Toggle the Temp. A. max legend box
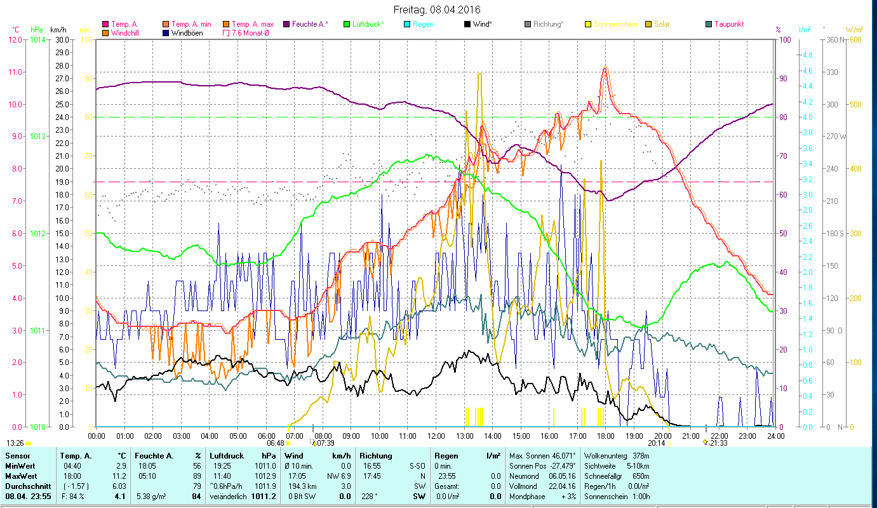Image resolution: width=877 pixels, height=508 pixels. (227, 25)
